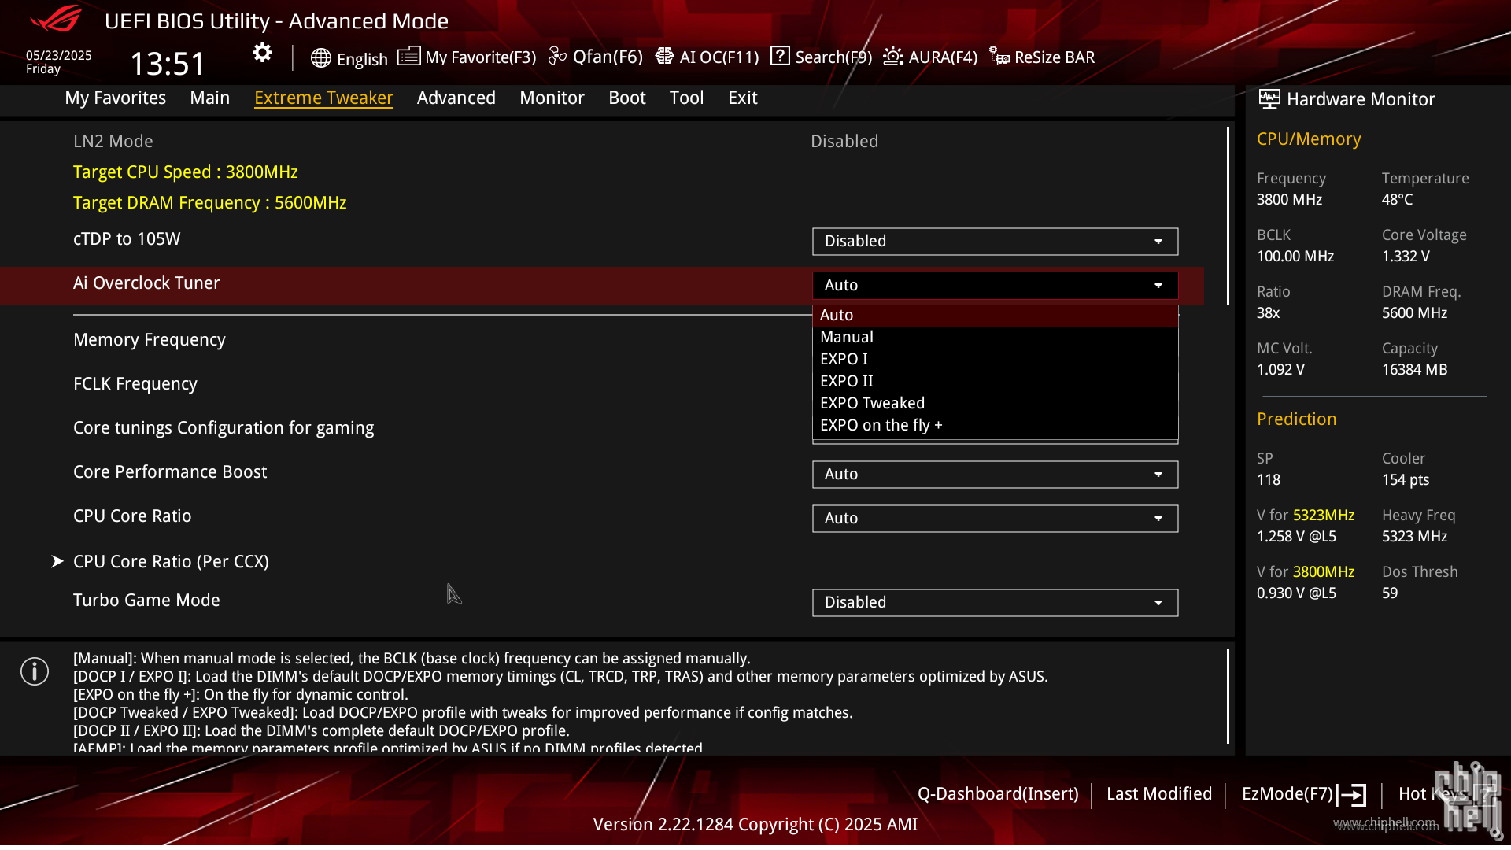Select the Extreme Tweaker tab

(323, 98)
